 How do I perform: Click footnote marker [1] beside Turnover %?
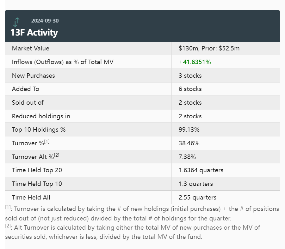47,142
